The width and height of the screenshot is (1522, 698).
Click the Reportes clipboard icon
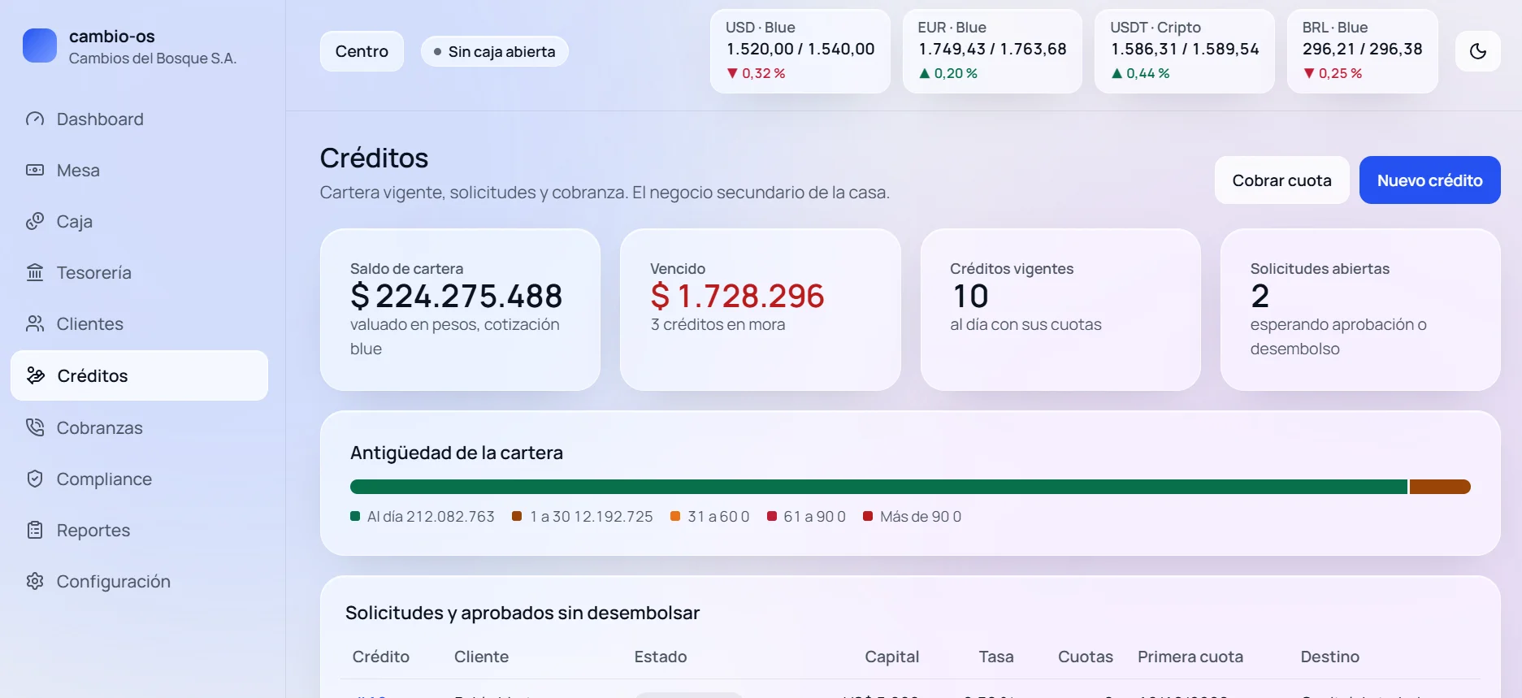[35, 531]
